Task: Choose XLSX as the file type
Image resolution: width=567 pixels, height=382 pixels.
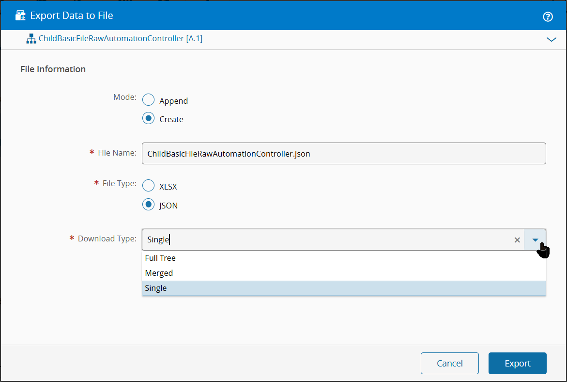Action: click(148, 186)
